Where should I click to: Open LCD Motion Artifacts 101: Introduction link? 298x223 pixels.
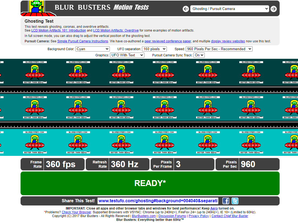click(58, 30)
